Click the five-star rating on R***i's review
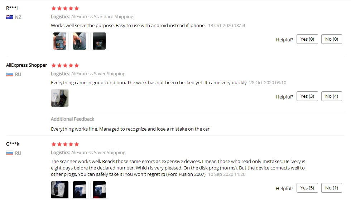 (65, 8)
